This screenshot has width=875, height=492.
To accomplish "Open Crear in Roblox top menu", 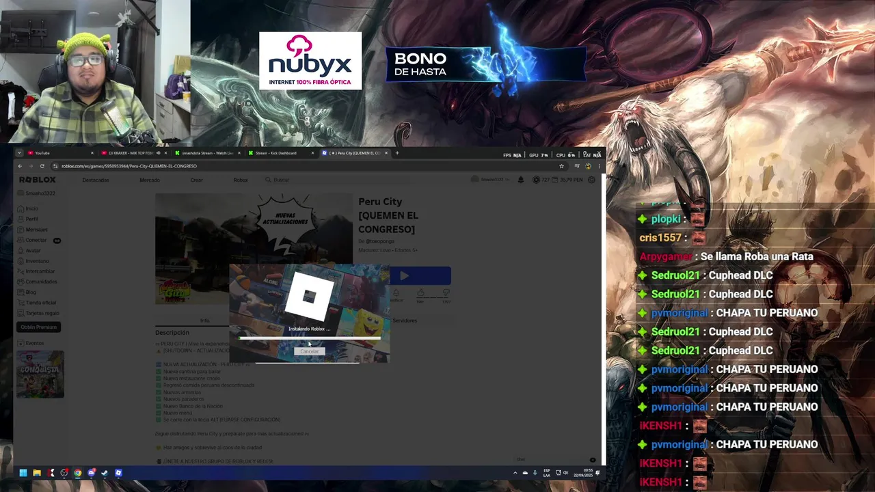I will pyautogui.click(x=196, y=180).
